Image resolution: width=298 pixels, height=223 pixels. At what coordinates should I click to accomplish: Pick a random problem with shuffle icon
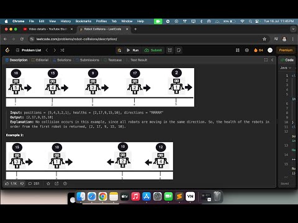[62, 50]
